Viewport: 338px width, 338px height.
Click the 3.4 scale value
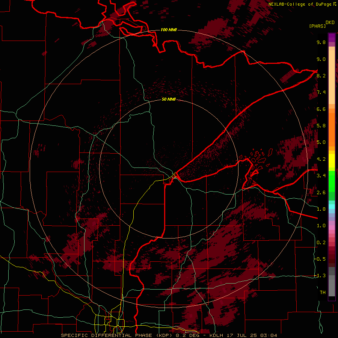321,176
